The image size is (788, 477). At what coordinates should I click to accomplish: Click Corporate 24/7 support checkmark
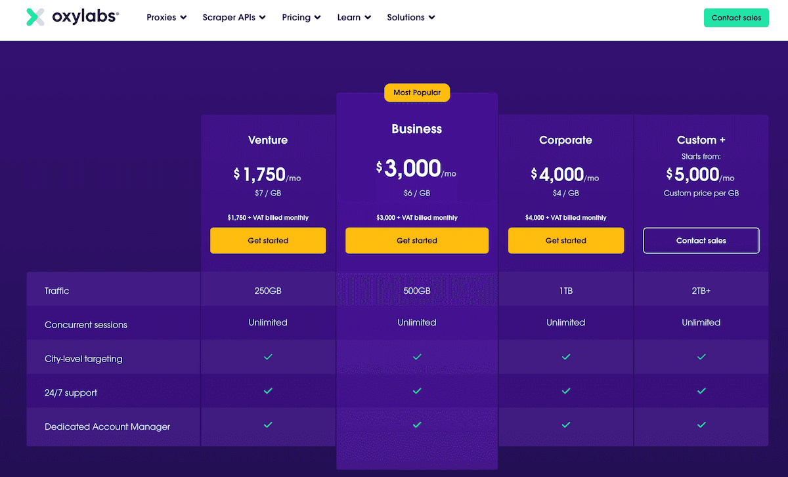point(566,391)
